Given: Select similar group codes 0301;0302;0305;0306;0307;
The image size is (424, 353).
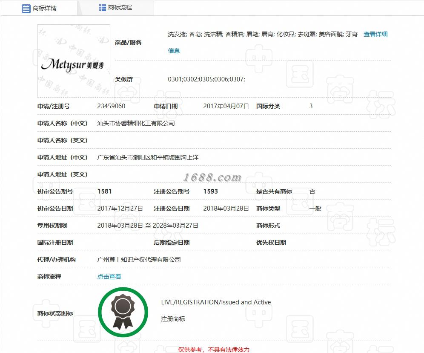Looking at the screenshot, I should click(x=206, y=79).
